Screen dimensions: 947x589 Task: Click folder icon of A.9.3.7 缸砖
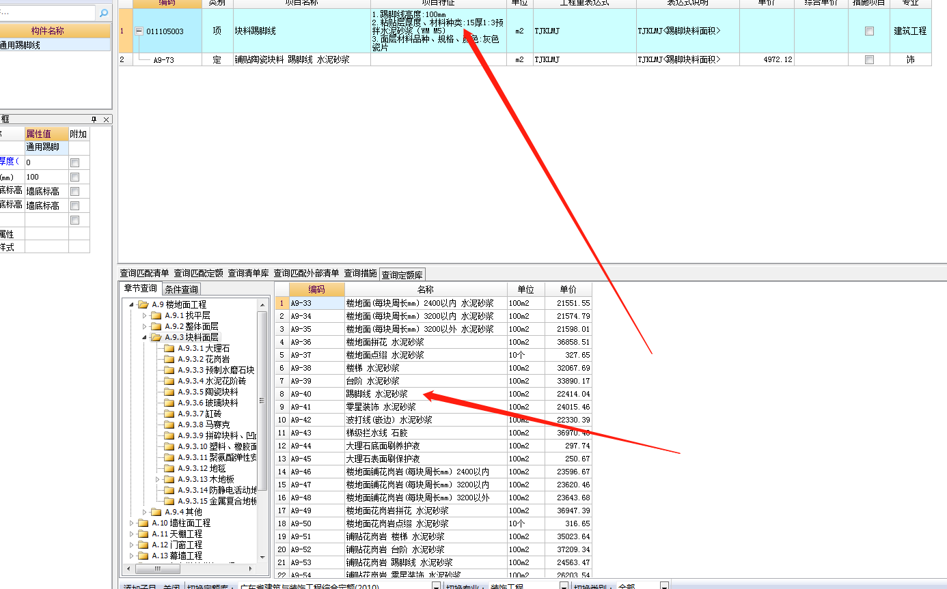(x=169, y=414)
